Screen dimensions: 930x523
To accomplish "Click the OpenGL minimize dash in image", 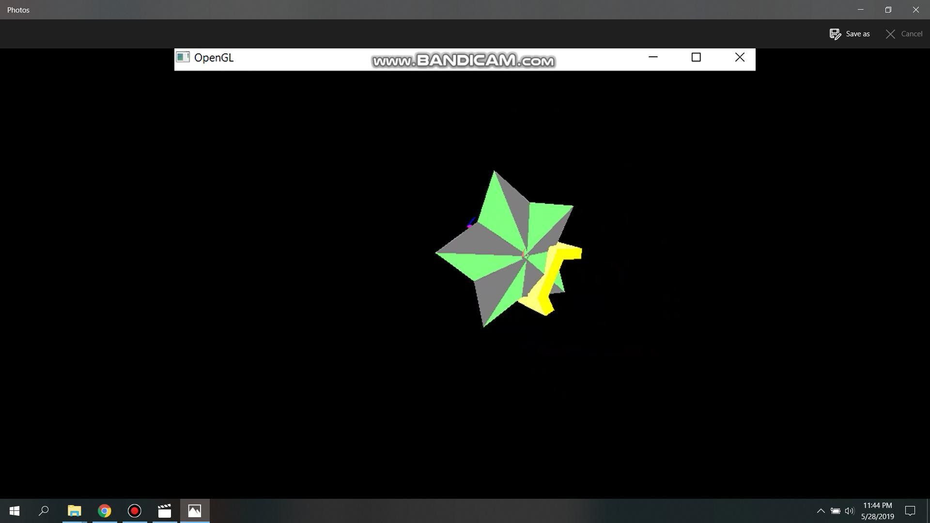I will click(x=653, y=57).
